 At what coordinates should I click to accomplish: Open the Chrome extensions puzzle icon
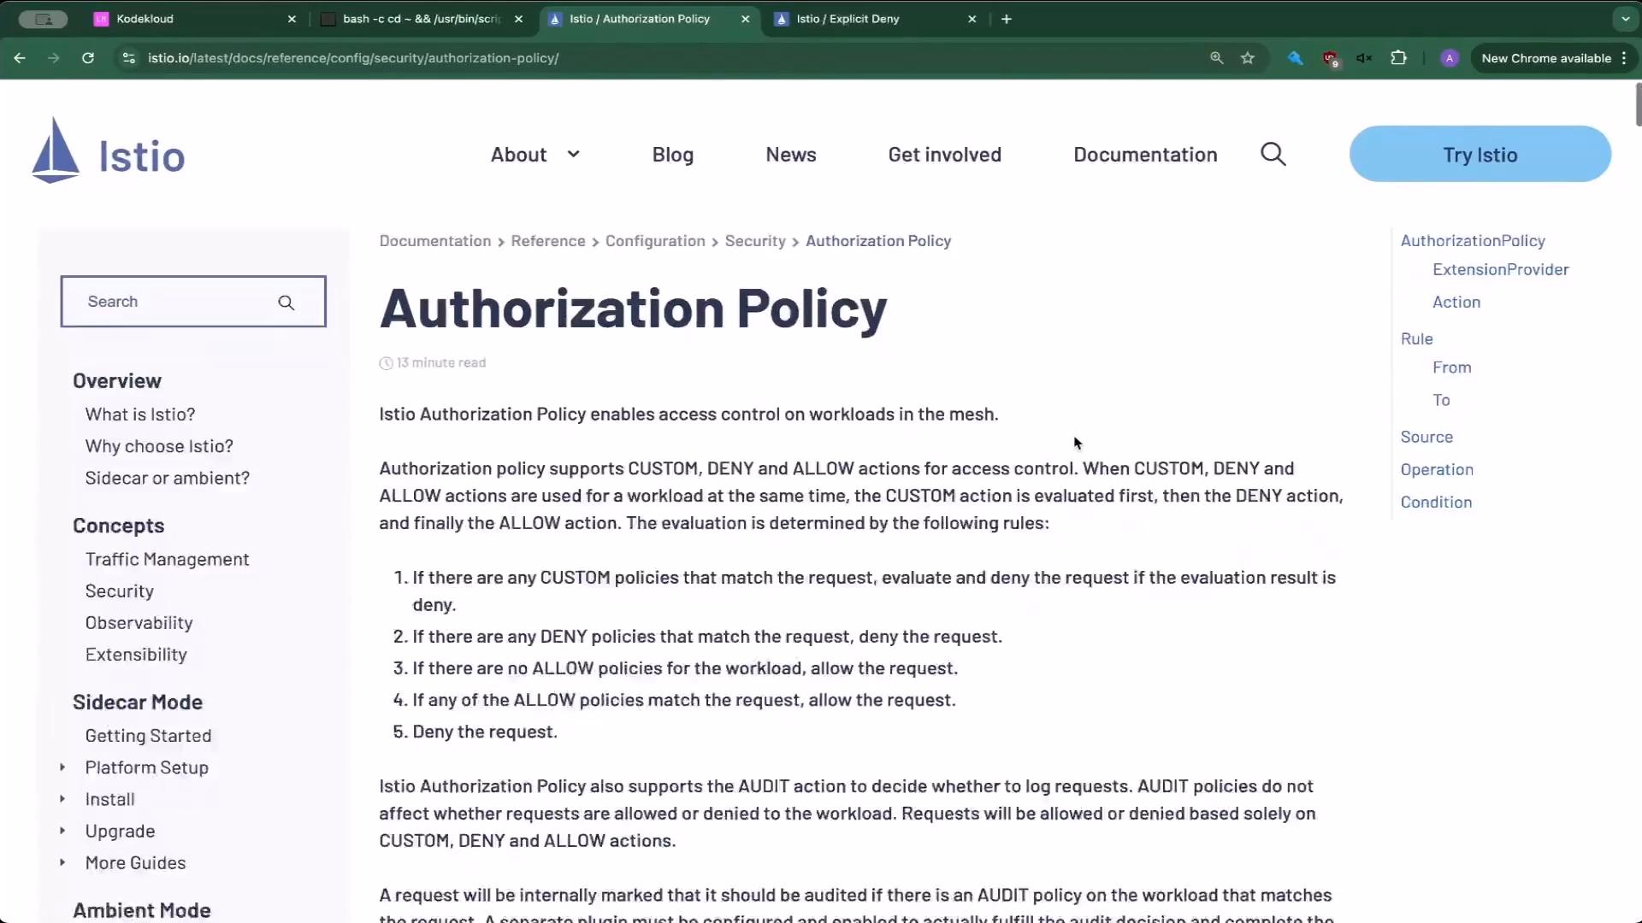tap(1398, 58)
